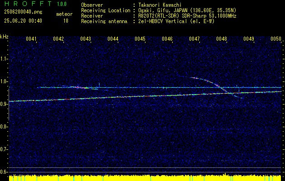Click the 2el-HB9CV Vertical antenna text
Screen dimensions: 285x181
177,21
